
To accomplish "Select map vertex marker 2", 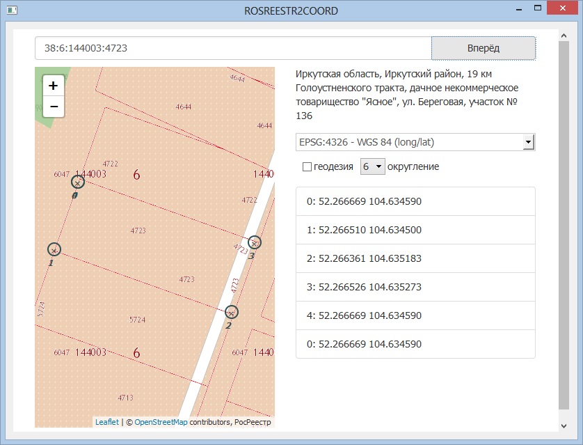I will tap(232, 312).
